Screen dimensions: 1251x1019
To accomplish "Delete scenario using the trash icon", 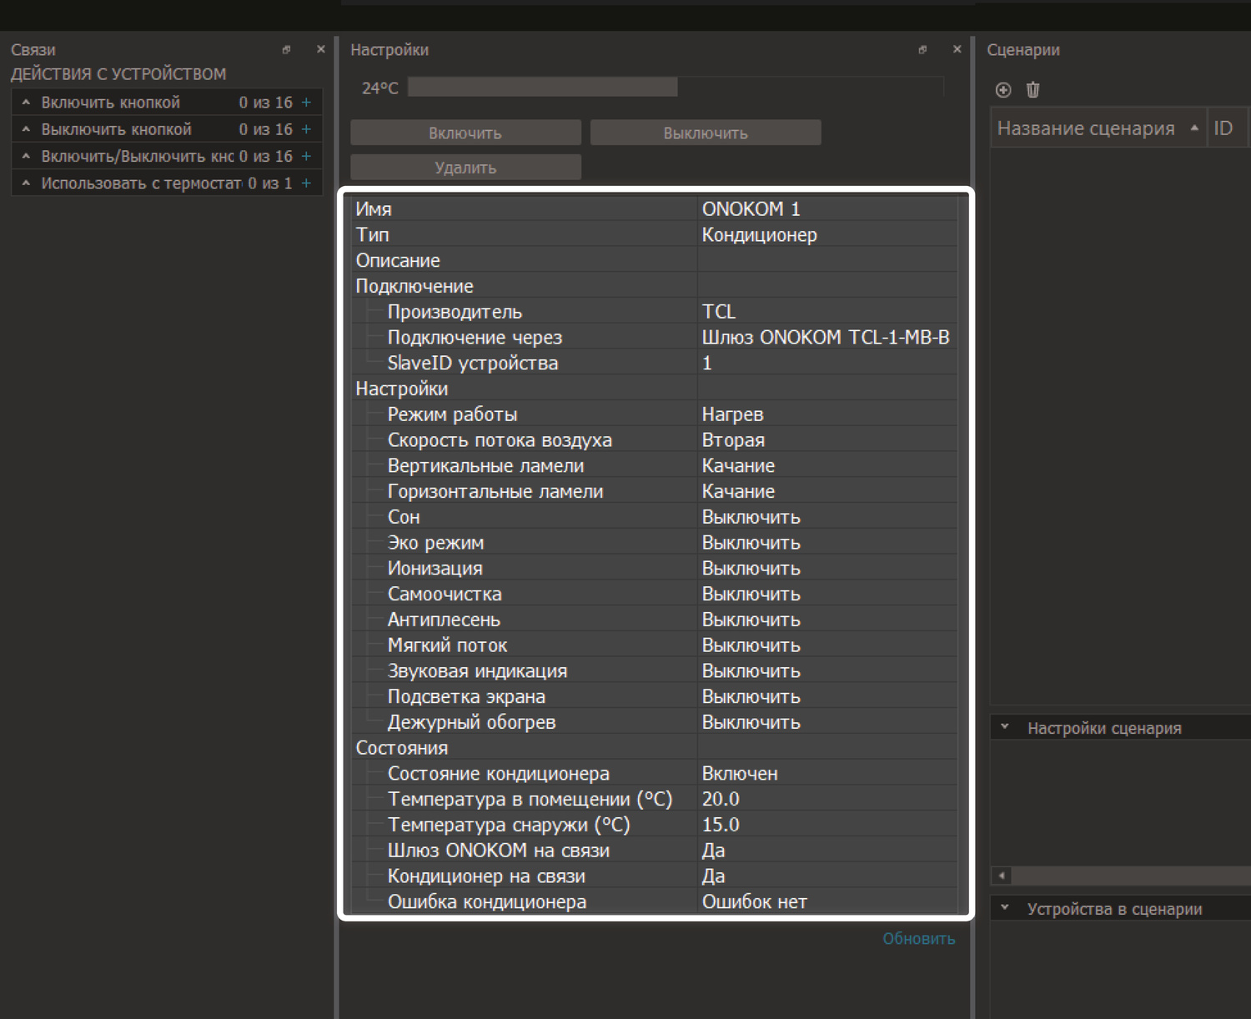I will point(1032,90).
